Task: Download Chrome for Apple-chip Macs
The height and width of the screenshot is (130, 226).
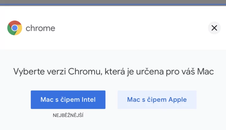Action: coord(157,100)
